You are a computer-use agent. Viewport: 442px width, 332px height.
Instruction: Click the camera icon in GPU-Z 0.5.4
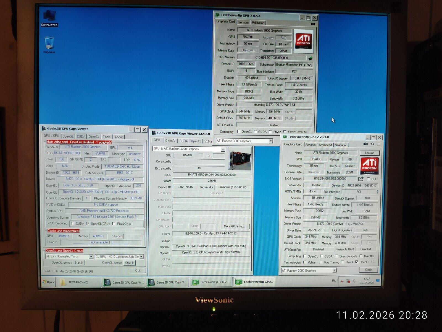(x=313, y=24)
